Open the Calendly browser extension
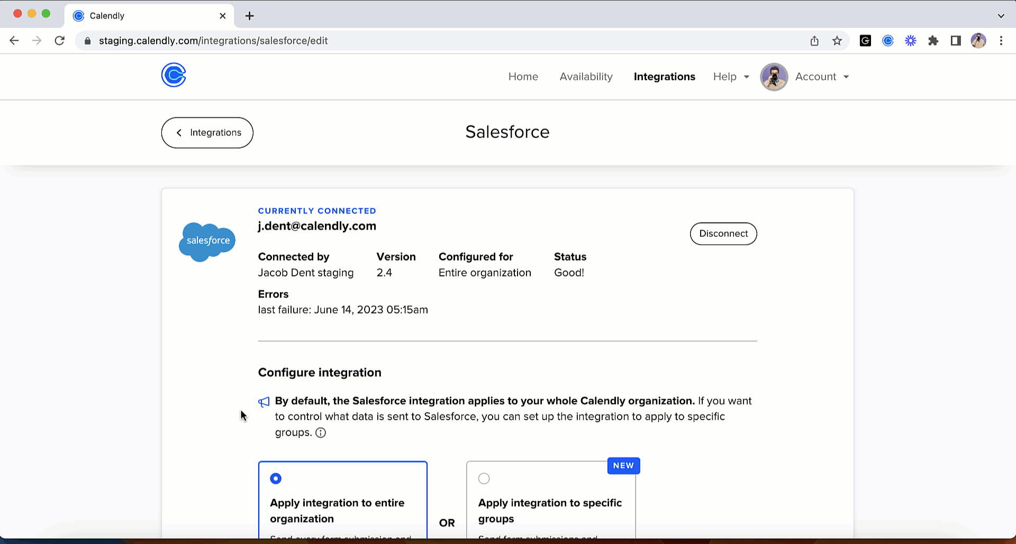Viewport: 1016px width, 544px height. point(888,41)
